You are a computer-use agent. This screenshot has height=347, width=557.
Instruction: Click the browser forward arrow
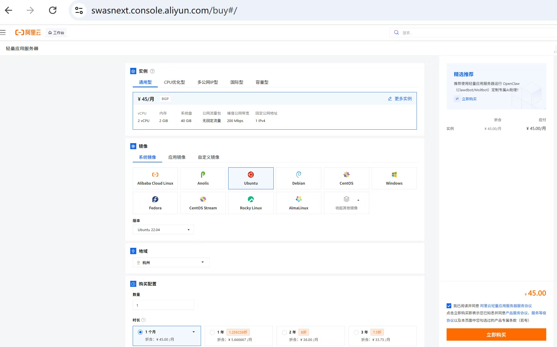[x=30, y=10]
